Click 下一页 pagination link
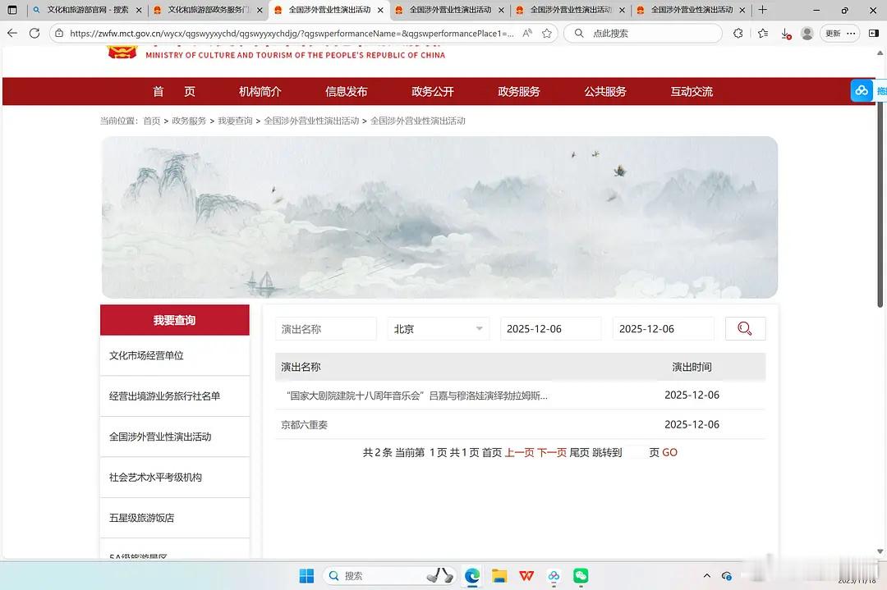Screen dimensions: 887x590 [552, 453]
